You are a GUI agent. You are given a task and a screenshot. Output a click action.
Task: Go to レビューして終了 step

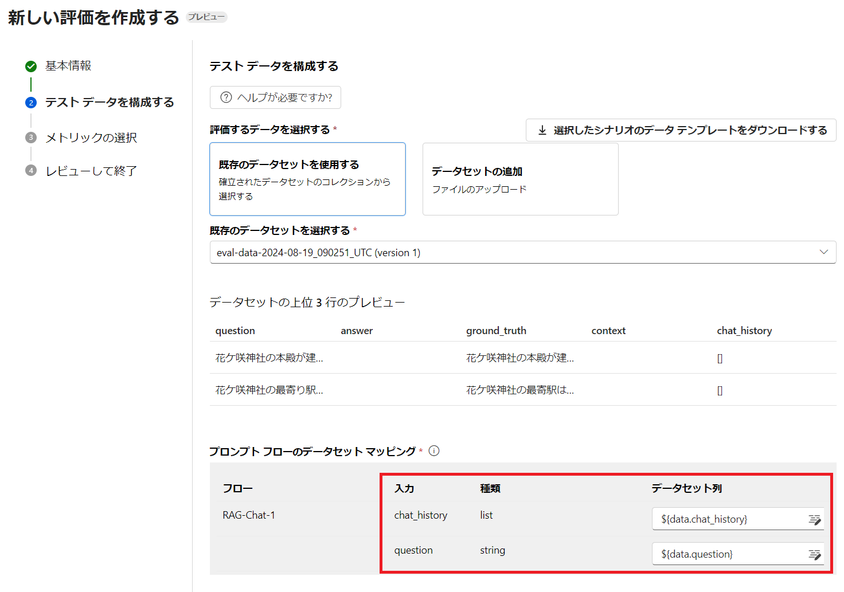pos(91,171)
